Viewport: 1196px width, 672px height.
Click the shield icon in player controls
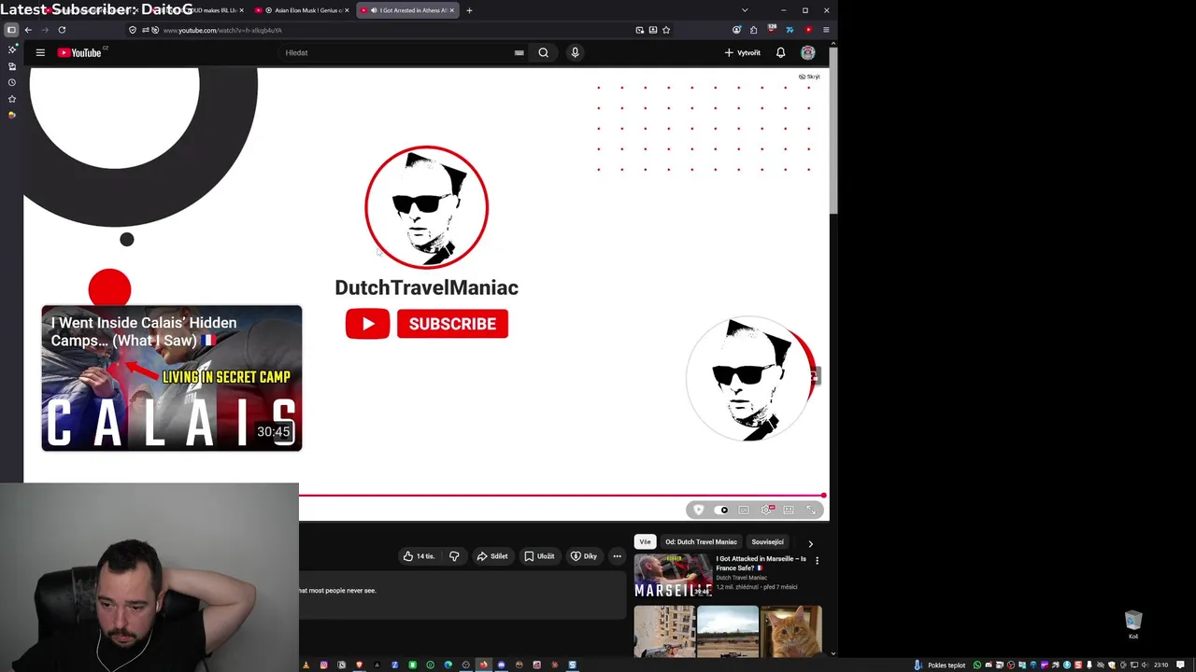pyautogui.click(x=698, y=510)
